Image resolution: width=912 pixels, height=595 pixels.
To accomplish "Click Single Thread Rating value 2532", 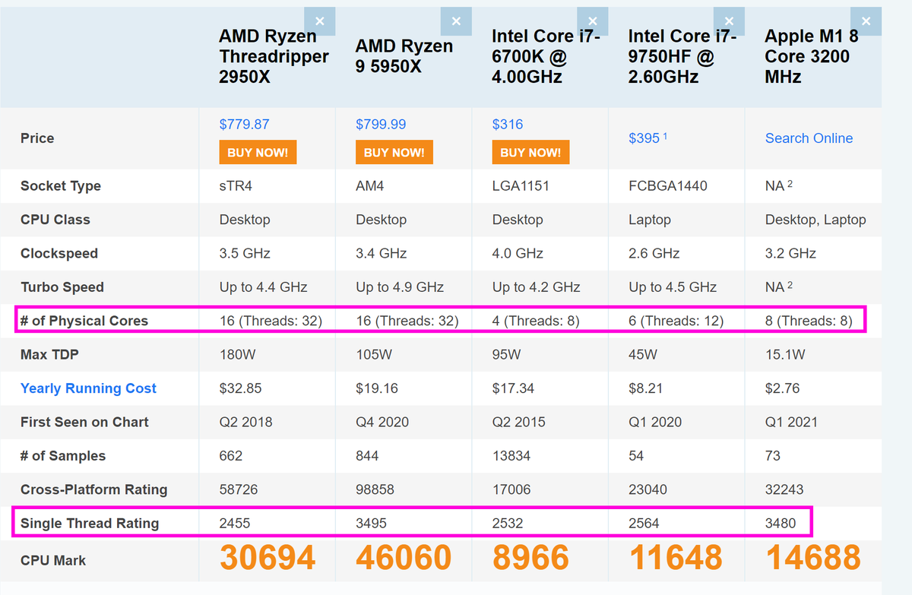I will click(508, 523).
